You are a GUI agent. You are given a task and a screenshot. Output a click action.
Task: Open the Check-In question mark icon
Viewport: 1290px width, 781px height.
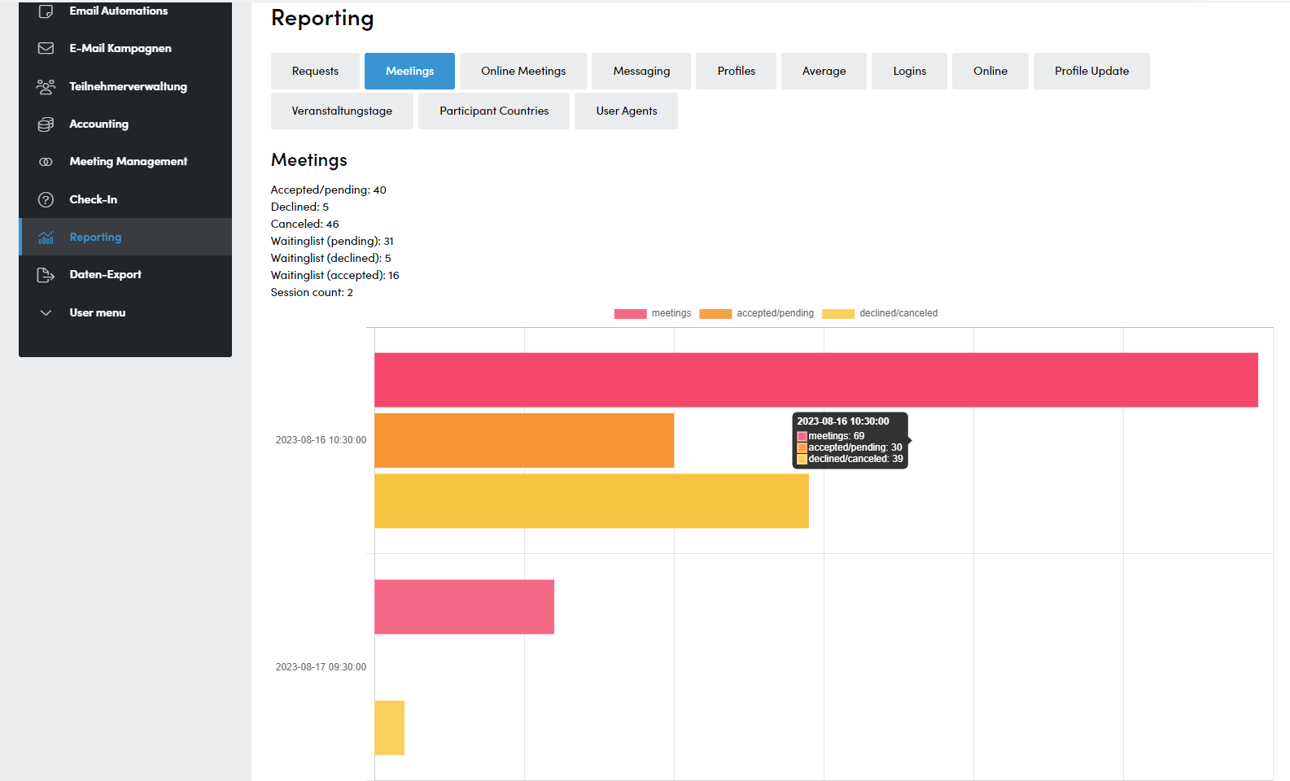(x=46, y=199)
